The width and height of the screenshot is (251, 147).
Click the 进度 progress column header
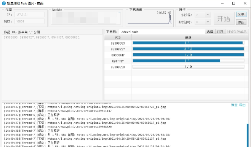188,37
